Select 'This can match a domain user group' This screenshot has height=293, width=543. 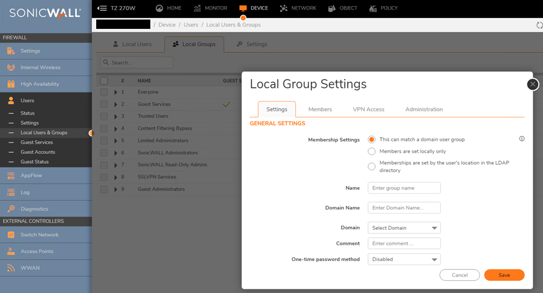point(372,140)
